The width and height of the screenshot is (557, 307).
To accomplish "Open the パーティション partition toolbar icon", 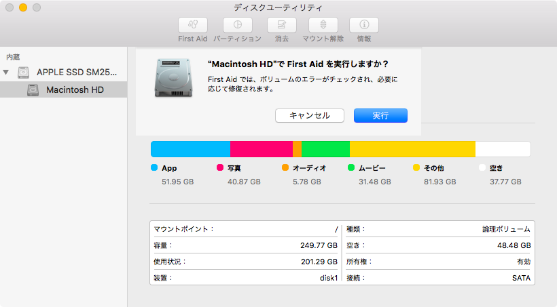I will click(x=238, y=25).
